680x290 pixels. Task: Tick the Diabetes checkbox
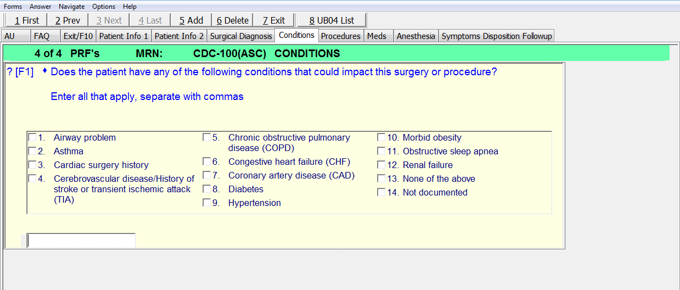207,189
